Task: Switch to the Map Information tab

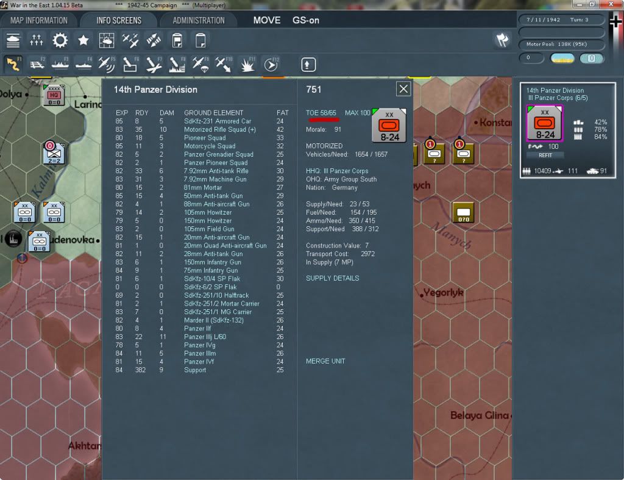Action: click(x=39, y=20)
